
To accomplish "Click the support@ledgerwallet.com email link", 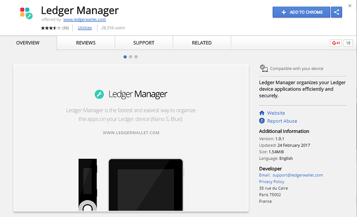I will [298, 175].
